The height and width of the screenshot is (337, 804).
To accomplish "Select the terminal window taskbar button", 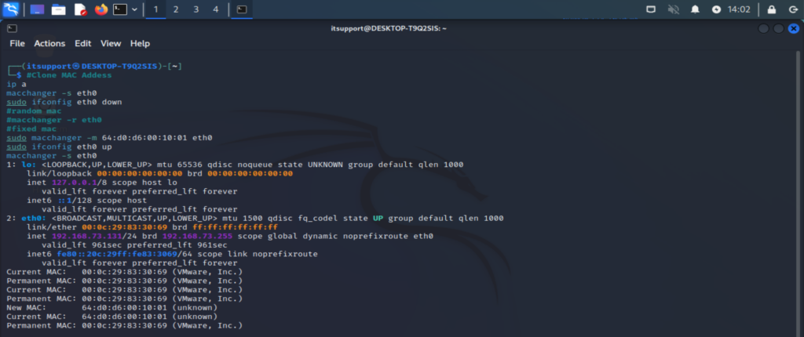I will (x=242, y=9).
